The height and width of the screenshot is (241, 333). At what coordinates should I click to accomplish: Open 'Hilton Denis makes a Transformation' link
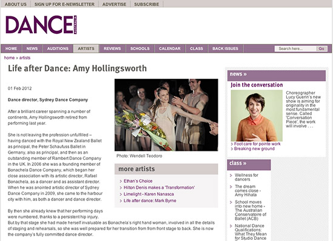point(159,188)
